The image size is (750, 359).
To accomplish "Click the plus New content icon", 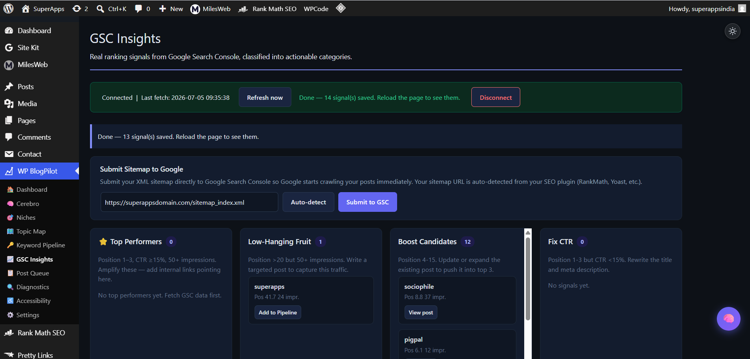I will 163,9.
